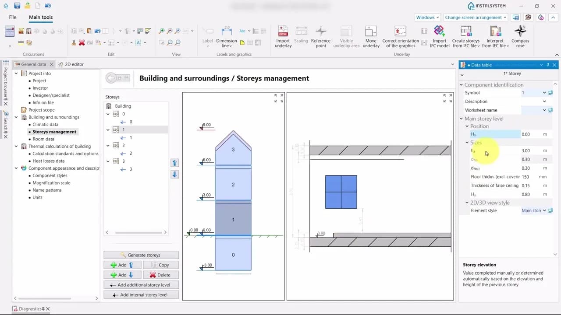Click Add additional storey level button
This screenshot has height=315, width=561.
point(141,285)
